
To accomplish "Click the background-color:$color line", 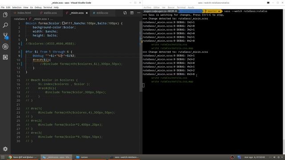I will pyautogui.click(x=54, y=28).
